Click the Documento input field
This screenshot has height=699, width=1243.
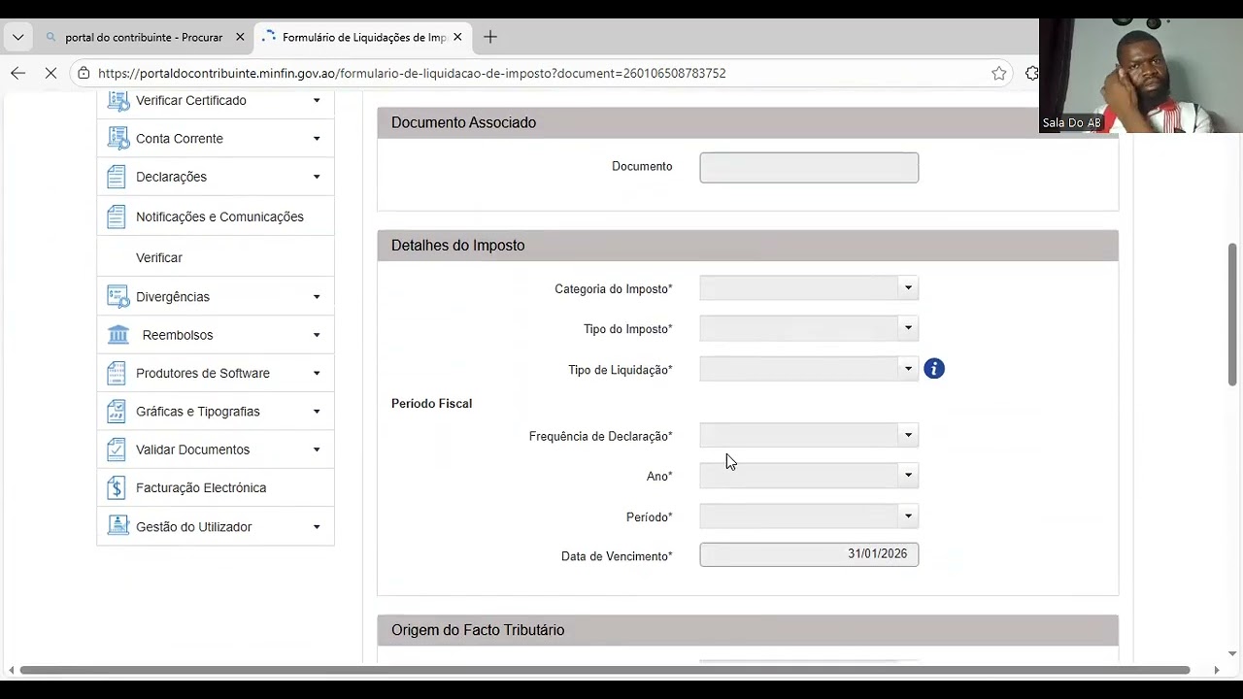pyautogui.click(x=809, y=167)
